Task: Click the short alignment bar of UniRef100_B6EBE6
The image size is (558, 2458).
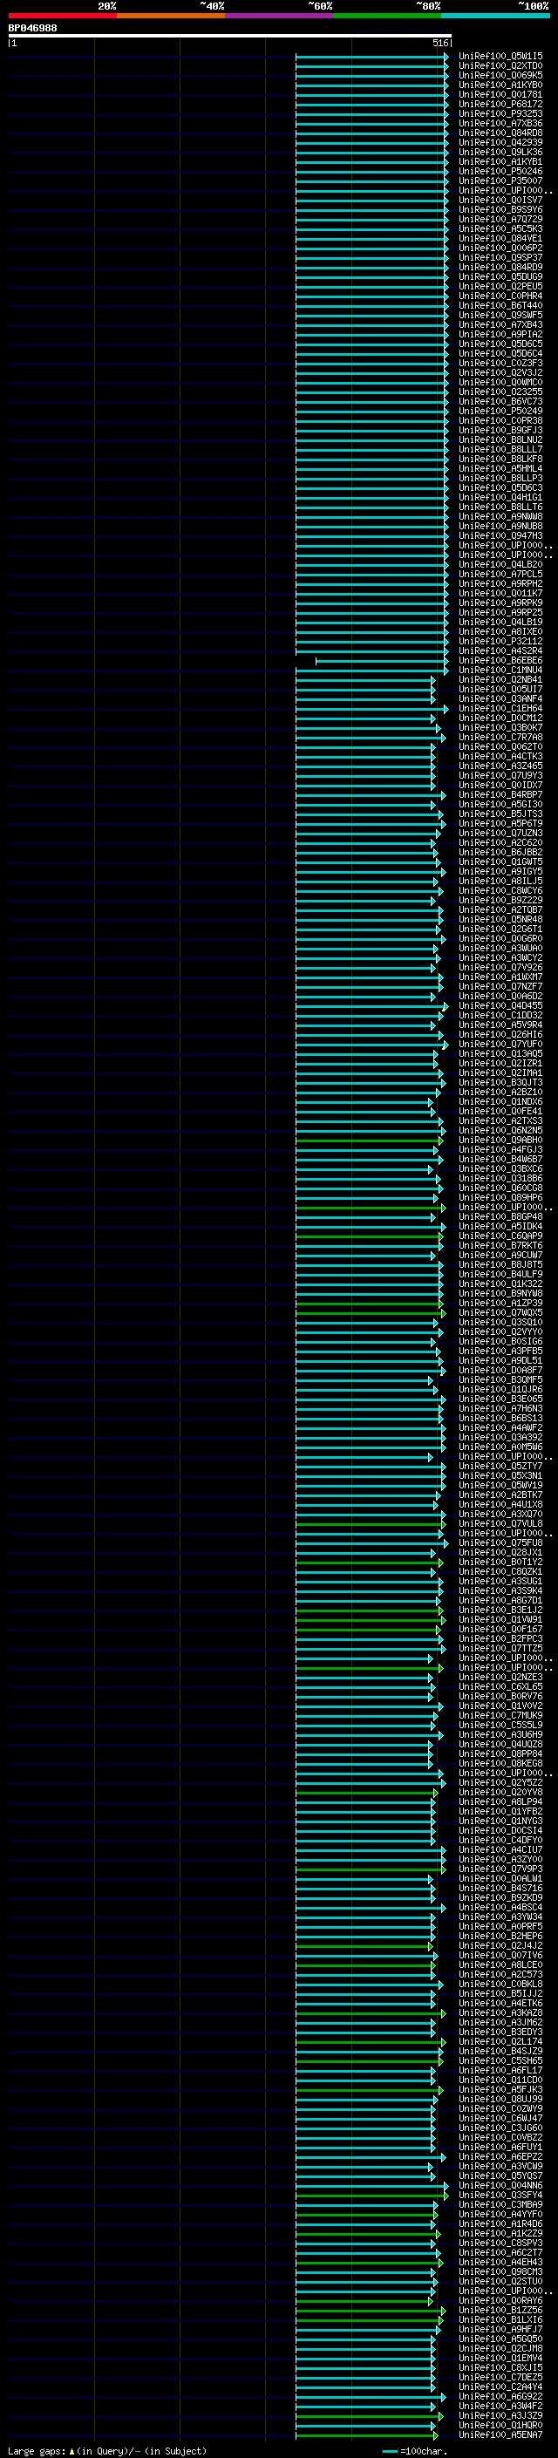Action: click(x=382, y=660)
